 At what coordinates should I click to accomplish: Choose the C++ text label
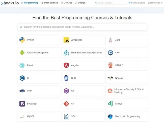[117, 53]
